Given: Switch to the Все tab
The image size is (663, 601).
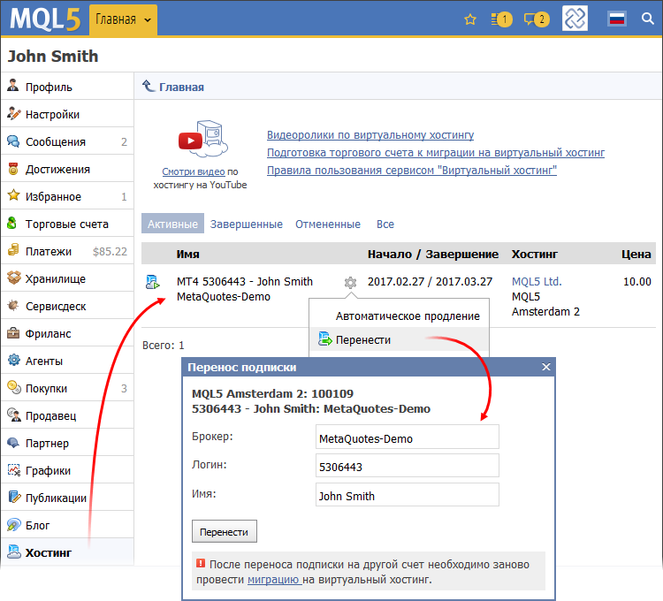Looking at the screenshot, I should pos(385,224).
